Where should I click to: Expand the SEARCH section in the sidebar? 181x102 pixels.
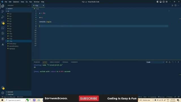pos(18,8)
